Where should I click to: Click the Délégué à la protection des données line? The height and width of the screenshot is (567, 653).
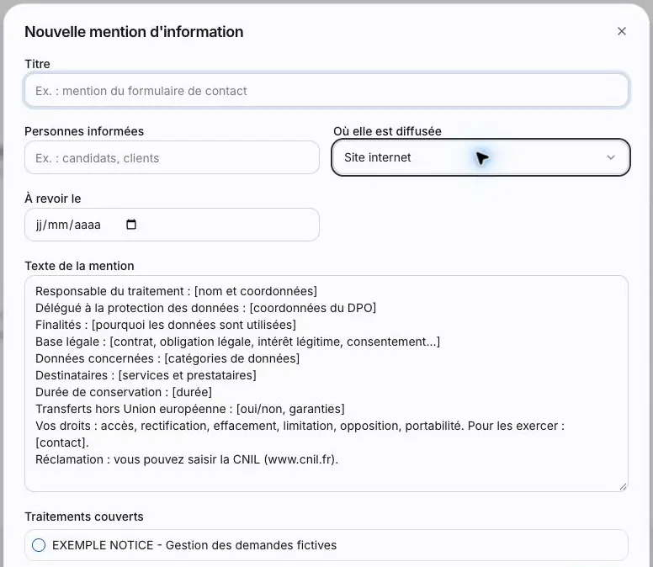point(205,308)
